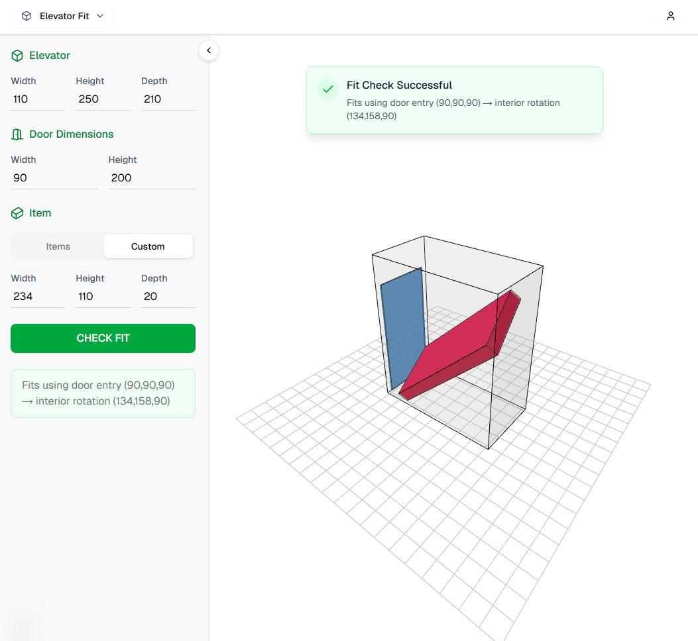
Task: Focus the Elevator Height input
Action: coord(102,99)
